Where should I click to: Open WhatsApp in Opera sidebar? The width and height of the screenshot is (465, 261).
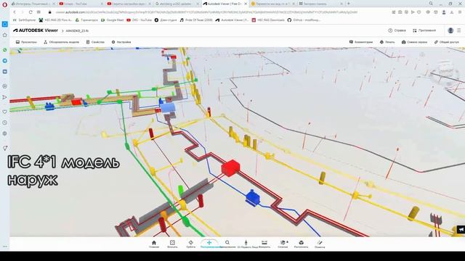tap(5, 50)
